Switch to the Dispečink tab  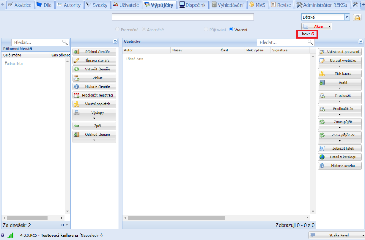[x=193, y=5]
